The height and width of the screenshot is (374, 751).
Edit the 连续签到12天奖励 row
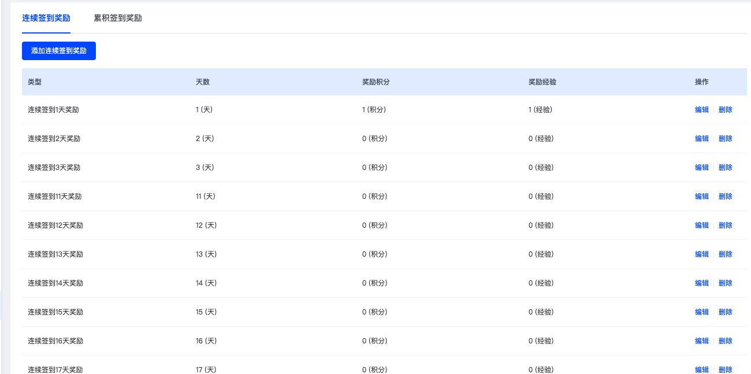[702, 225]
